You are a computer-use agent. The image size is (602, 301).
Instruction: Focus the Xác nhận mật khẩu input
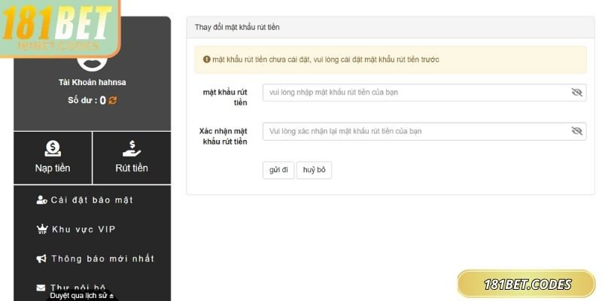coord(424,131)
